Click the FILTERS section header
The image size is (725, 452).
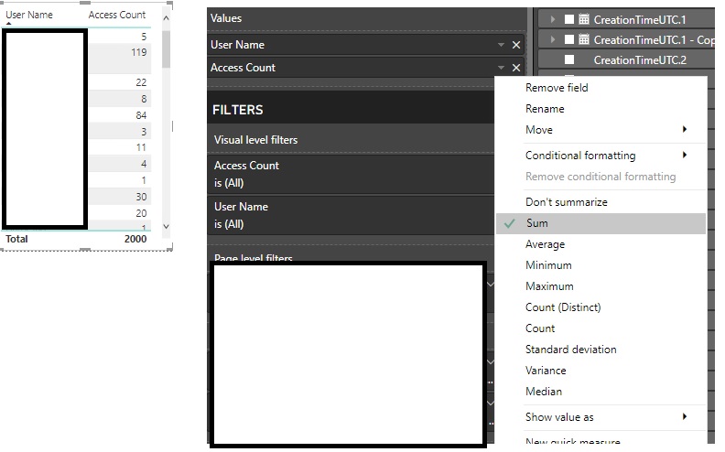238,110
